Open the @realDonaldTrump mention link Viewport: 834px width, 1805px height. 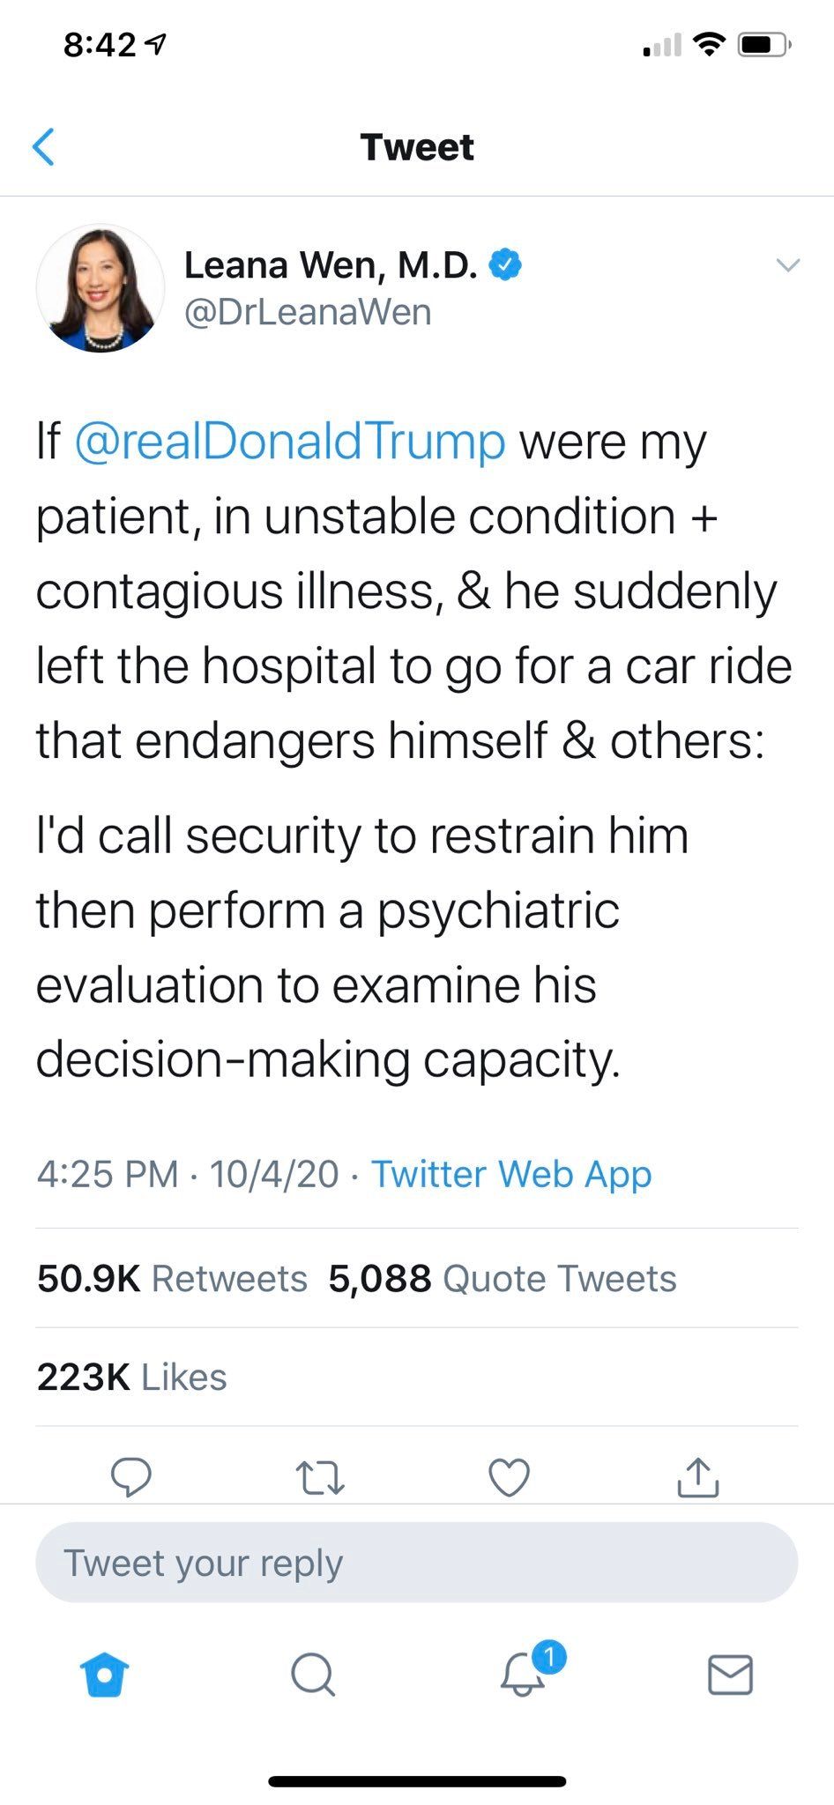[x=291, y=442]
